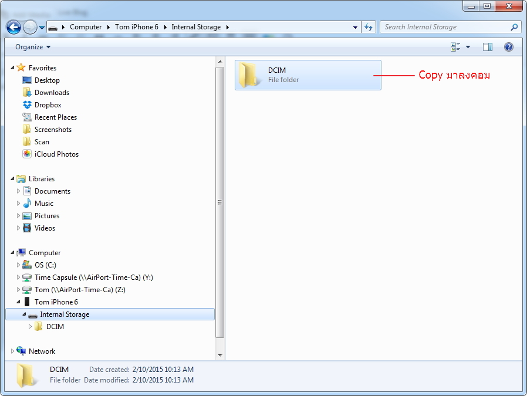Open Recent Places
Viewport: 527px width, 396px height.
tap(55, 117)
